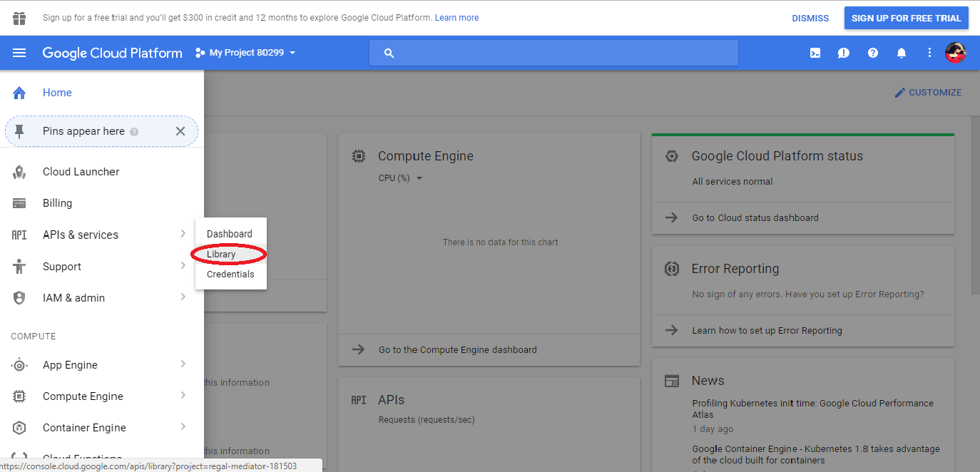Screen dimensions: 980x472
Task: Dismiss the free trial banner
Action: click(x=810, y=18)
